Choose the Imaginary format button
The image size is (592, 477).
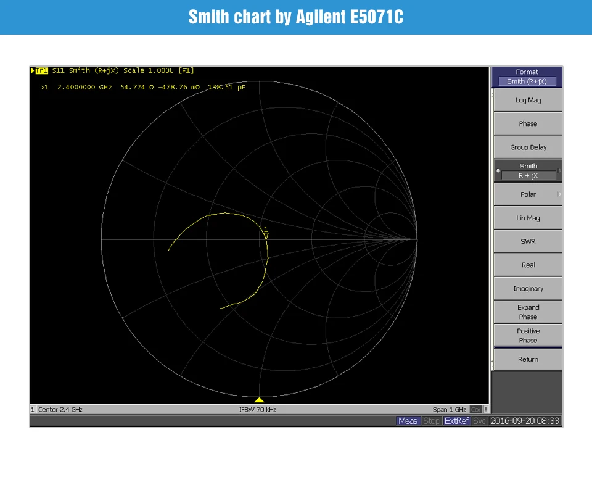pyautogui.click(x=528, y=289)
